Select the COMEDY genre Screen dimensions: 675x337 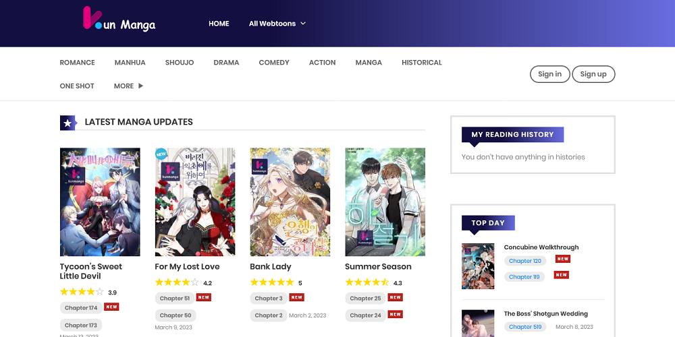click(x=274, y=62)
